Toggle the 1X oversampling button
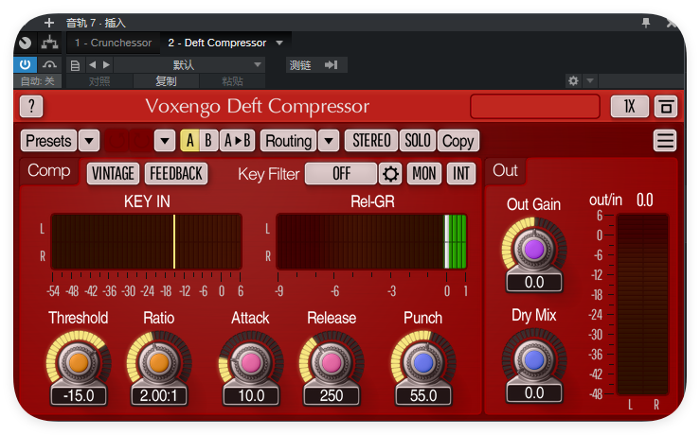 (x=630, y=107)
